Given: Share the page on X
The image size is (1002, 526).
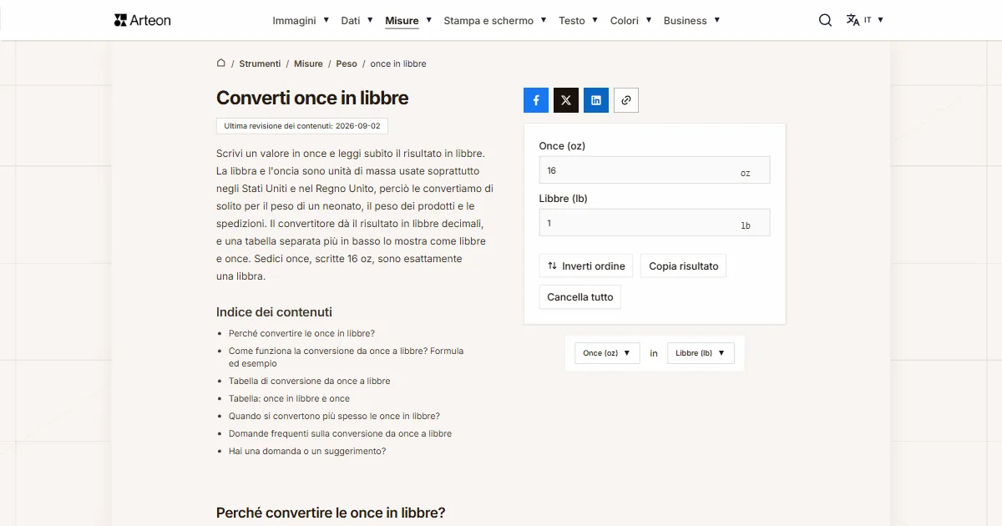Looking at the screenshot, I should pyautogui.click(x=566, y=100).
